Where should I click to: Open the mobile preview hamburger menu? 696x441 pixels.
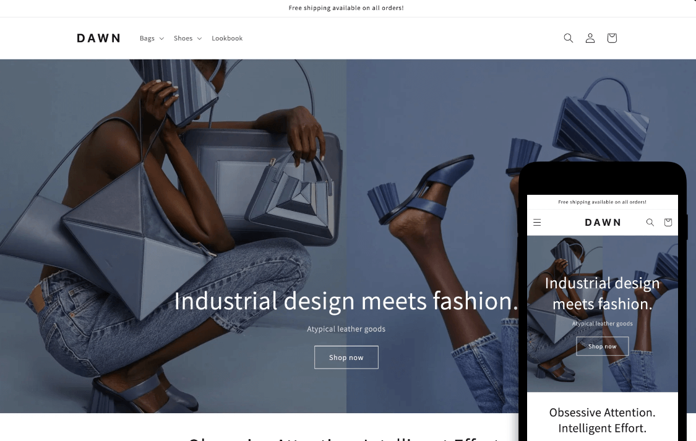[537, 222]
